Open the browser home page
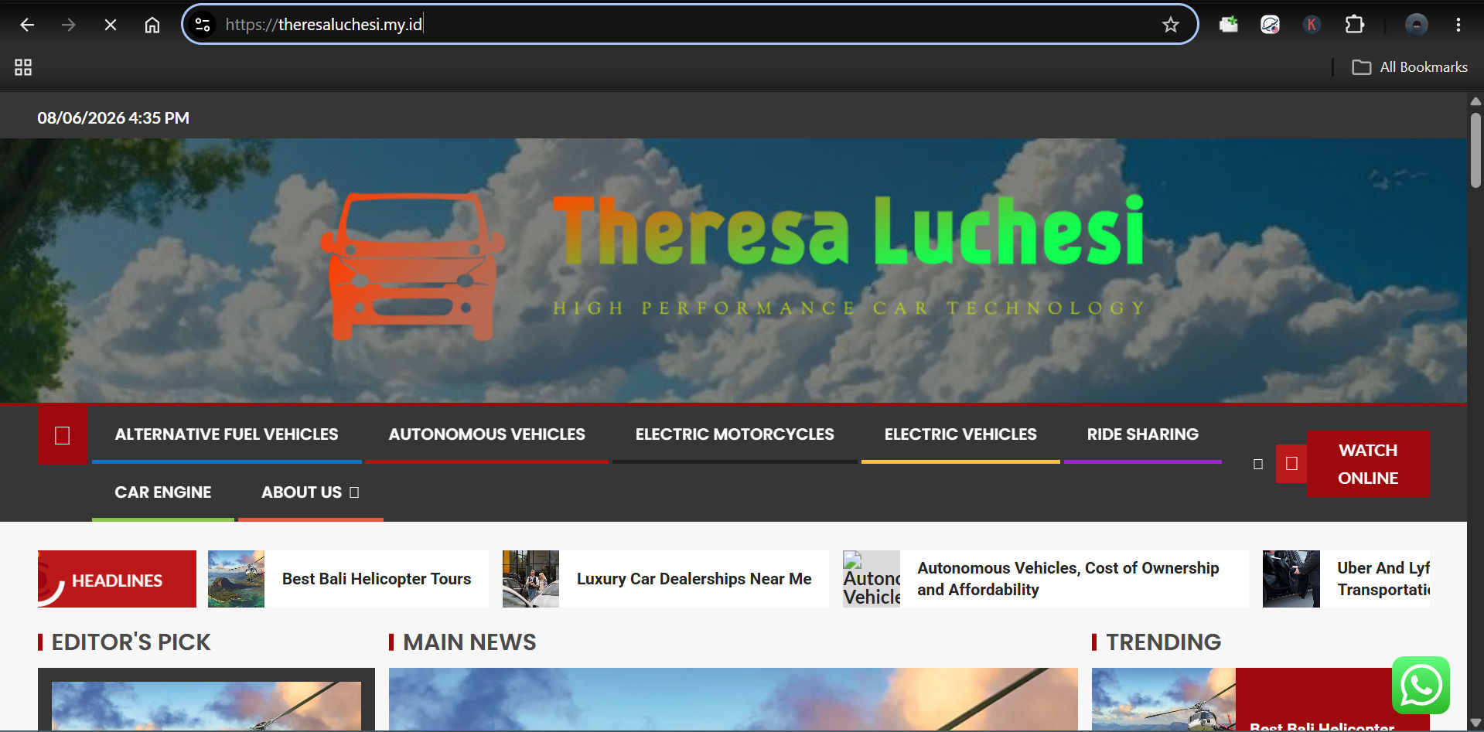Image resolution: width=1484 pixels, height=732 pixels. [x=152, y=25]
